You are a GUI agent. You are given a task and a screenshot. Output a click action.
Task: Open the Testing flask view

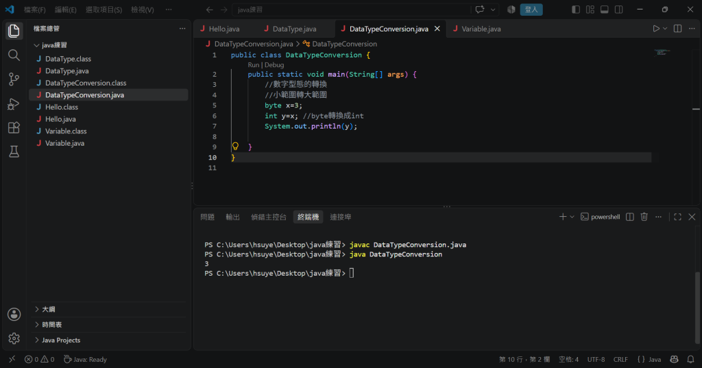pyautogui.click(x=14, y=151)
